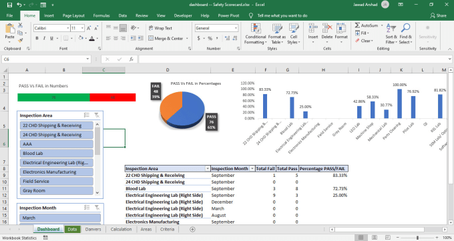Viewport: 454px width, 241px height.
Task: Click the formula bar input field
Action: pos(293,59)
